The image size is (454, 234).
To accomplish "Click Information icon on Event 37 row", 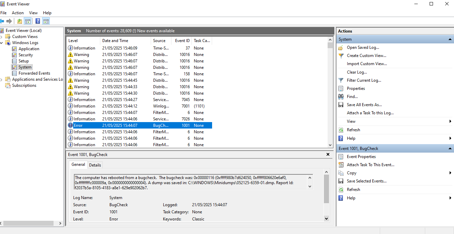I will pyautogui.click(x=70, y=48).
